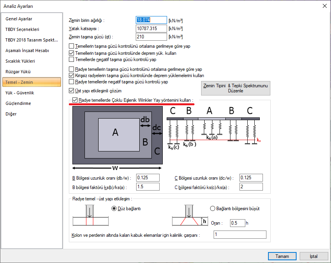This screenshot has width=331, height=263.
Task: Click the Zemin taşıma gücü (qt) field
Action: coord(151,37)
